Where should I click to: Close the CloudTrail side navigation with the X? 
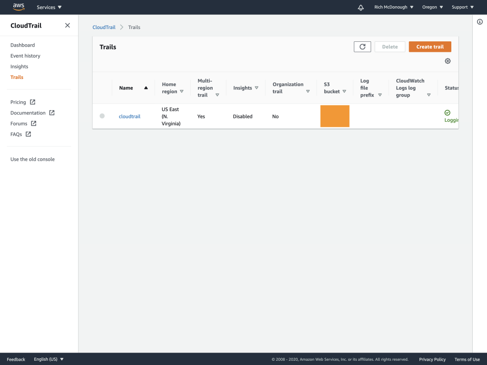pyautogui.click(x=67, y=25)
